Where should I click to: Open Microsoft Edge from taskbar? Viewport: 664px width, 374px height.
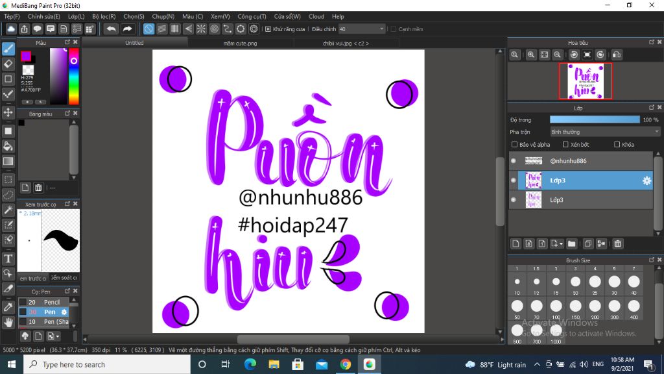[x=250, y=364]
